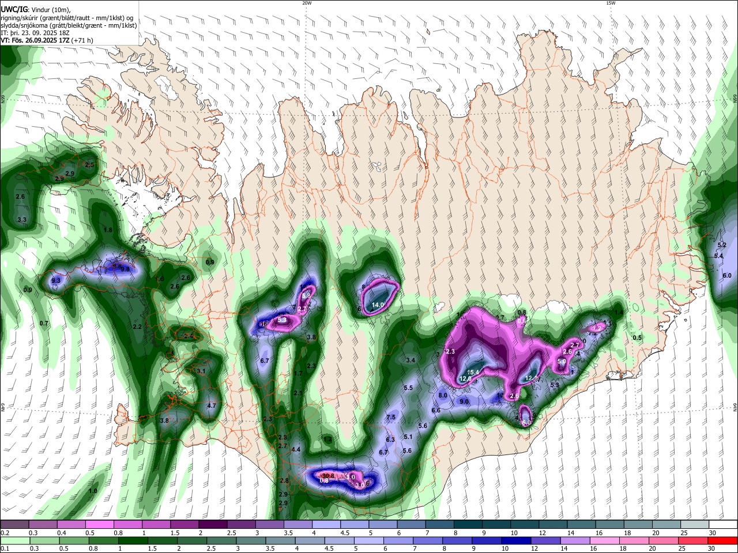Select the 1.4 value in the southeast
Image resolution: width=738 pixels, height=553 pixels.
619,312
